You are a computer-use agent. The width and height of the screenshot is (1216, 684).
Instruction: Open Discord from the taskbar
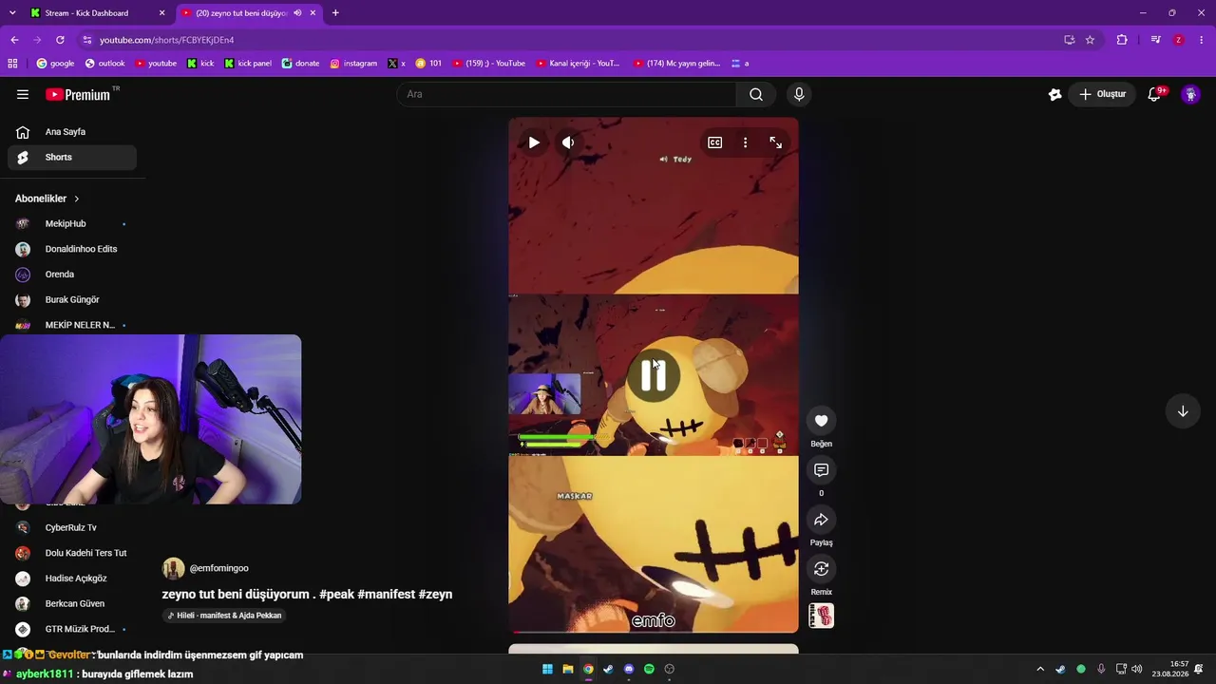(629, 669)
